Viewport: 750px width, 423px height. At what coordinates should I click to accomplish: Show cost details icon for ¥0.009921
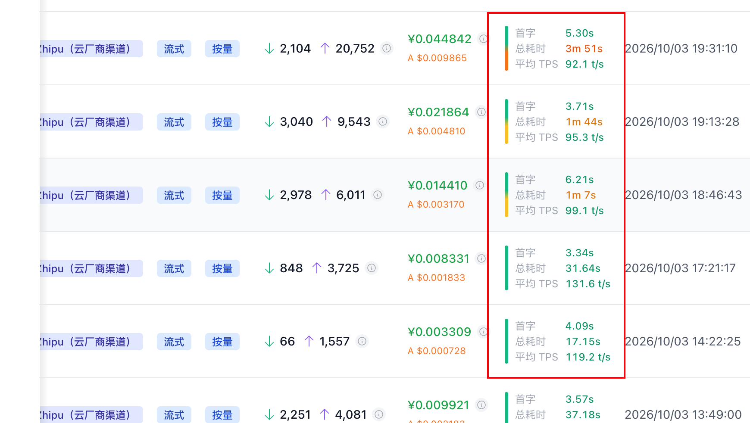pyautogui.click(x=481, y=405)
